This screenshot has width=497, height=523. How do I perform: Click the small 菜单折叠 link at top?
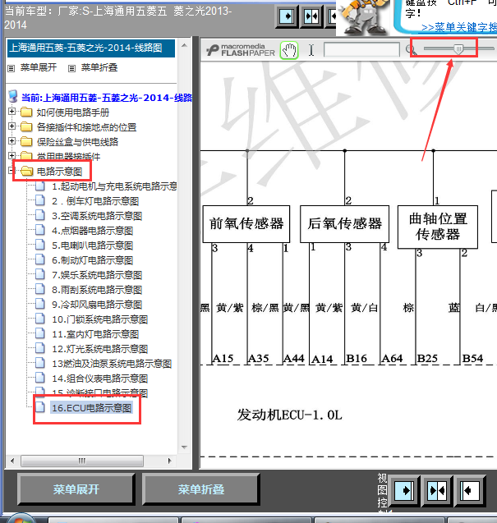pyautogui.click(x=99, y=67)
